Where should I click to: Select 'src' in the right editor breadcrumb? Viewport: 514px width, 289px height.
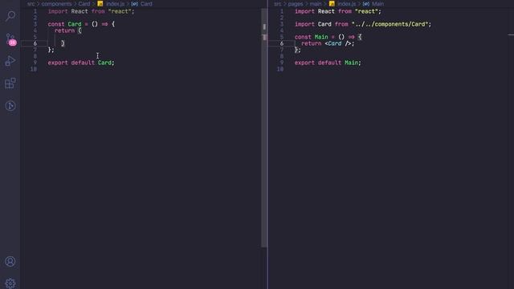(x=278, y=3)
